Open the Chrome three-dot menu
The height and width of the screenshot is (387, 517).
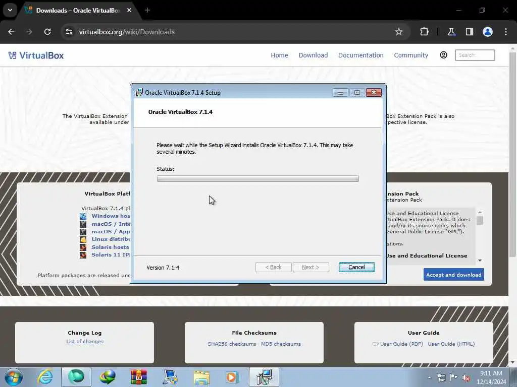506,32
